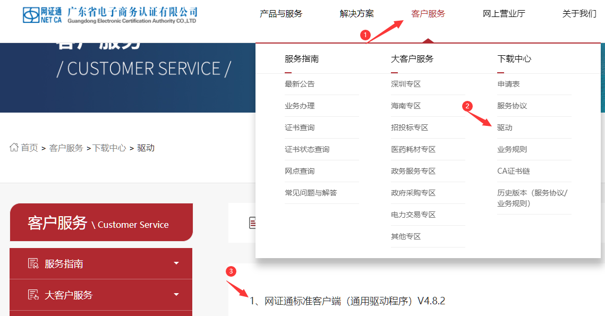Click 下载中心 in the breadcrumb path
Image resolution: width=605 pixels, height=316 pixels.
pos(109,148)
